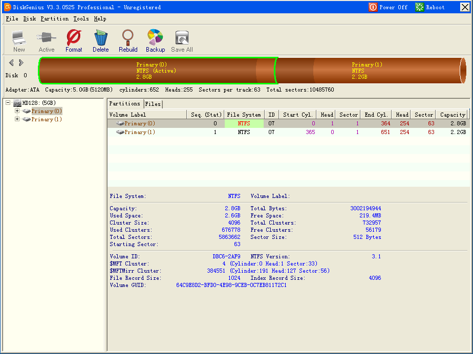
Task: Click NTFS Version value 3.1
Action: (376, 257)
